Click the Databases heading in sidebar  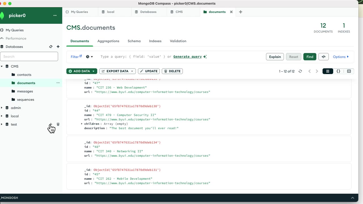(14, 47)
